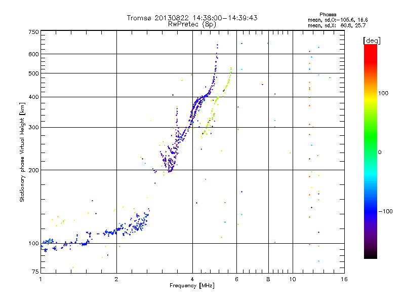
Task: Click the subtitle 'RwPretec (8p)'
Action: (x=192, y=24)
